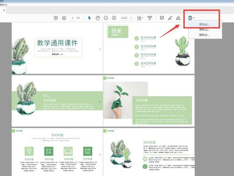Click the watermark page icon with dropdown
Viewport: 234px width, 176px height.
click(x=191, y=18)
